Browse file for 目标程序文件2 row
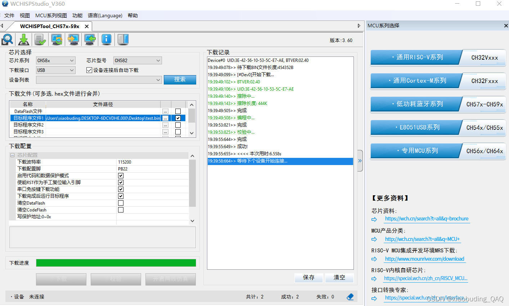Image resolution: width=509 pixels, height=306 pixels. point(165,125)
